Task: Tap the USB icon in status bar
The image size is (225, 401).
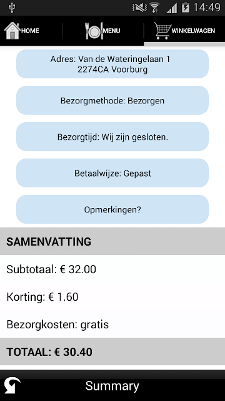Action: click(x=12, y=8)
